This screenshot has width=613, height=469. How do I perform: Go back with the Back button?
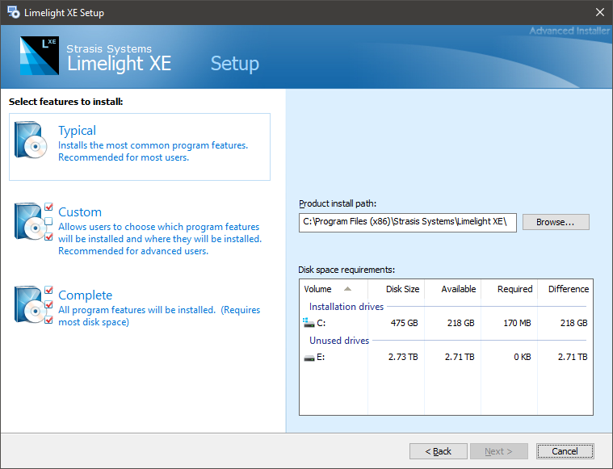[439, 451]
